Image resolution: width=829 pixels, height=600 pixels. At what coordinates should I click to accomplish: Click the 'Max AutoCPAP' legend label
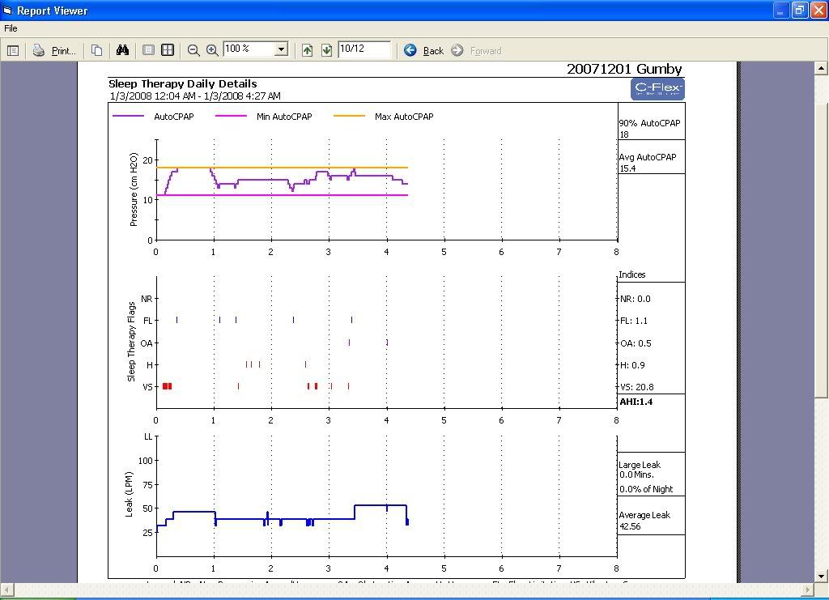point(404,117)
